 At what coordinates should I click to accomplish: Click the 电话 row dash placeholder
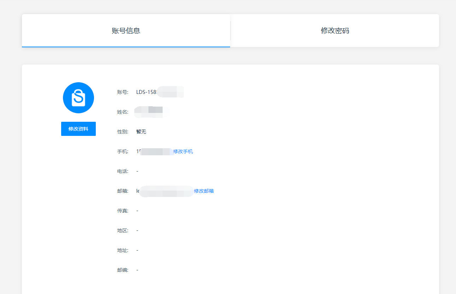pyautogui.click(x=137, y=171)
